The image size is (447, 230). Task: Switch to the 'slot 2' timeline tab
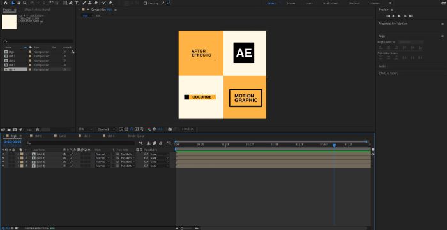[x=63, y=136]
